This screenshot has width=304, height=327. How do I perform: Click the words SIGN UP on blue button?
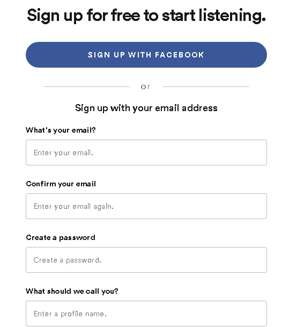[x=106, y=55]
